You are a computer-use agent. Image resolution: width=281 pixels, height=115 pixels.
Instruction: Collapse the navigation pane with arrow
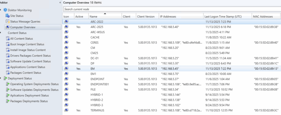click(x=60, y=2)
